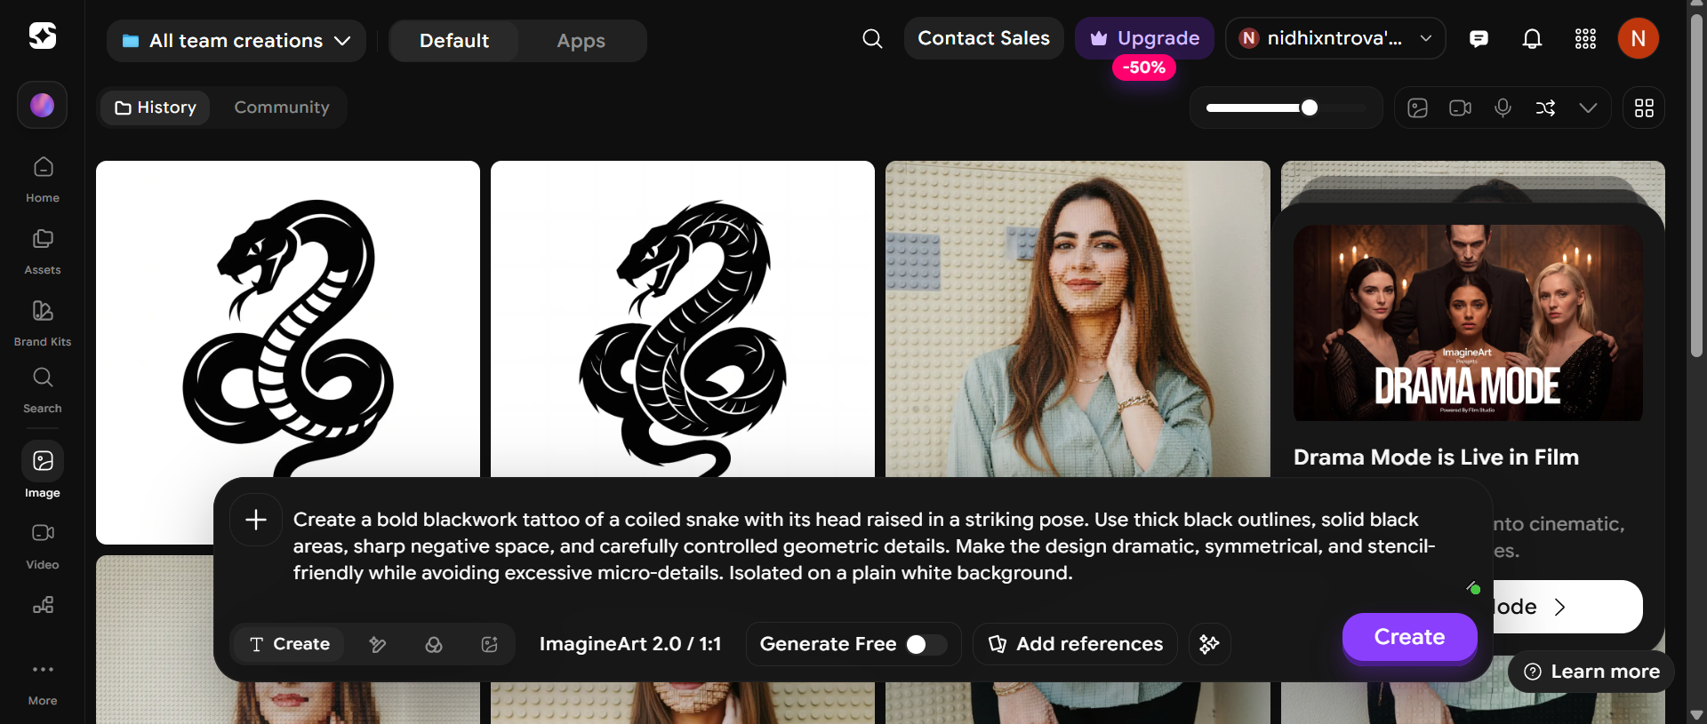Screen dimensions: 1707x724
Task: Open the chat messages icon
Action: tap(1479, 38)
